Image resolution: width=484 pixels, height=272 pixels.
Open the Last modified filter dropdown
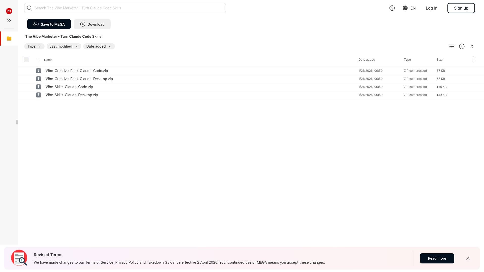pyautogui.click(x=64, y=46)
